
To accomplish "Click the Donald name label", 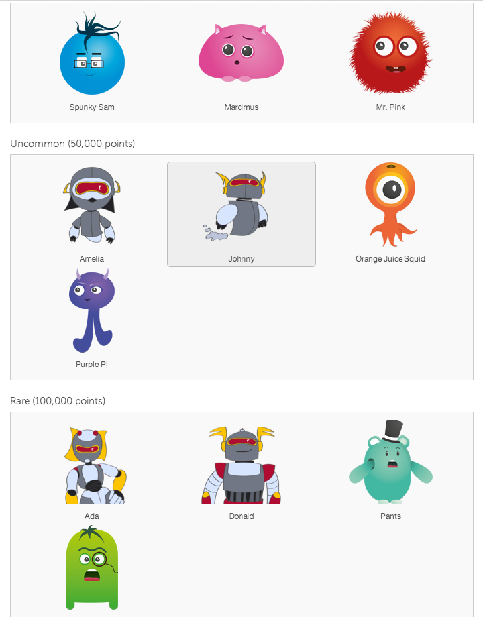I will pyautogui.click(x=241, y=516).
